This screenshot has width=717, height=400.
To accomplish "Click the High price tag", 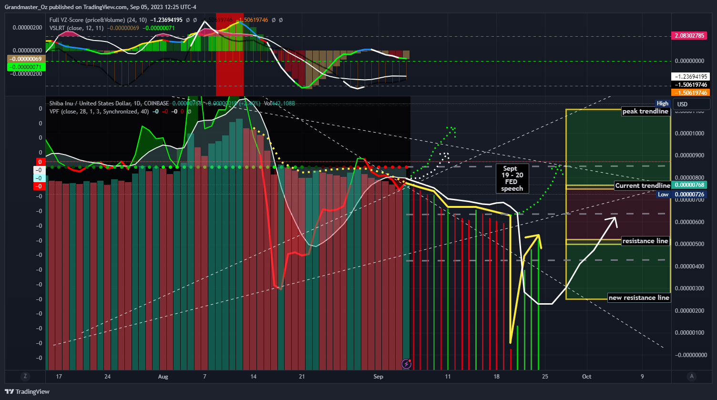I will coord(663,103).
